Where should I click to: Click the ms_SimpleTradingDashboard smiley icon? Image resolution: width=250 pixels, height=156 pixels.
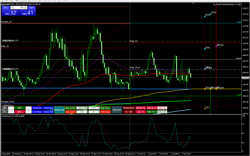click(x=240, y=4)
